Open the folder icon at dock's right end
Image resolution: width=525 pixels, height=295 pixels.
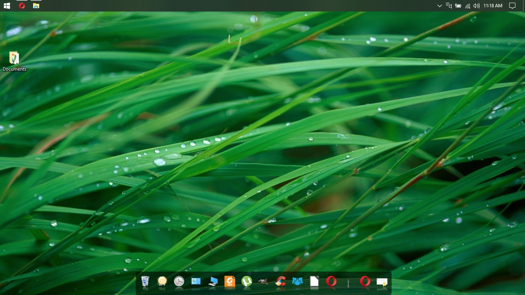coord(382,282)
